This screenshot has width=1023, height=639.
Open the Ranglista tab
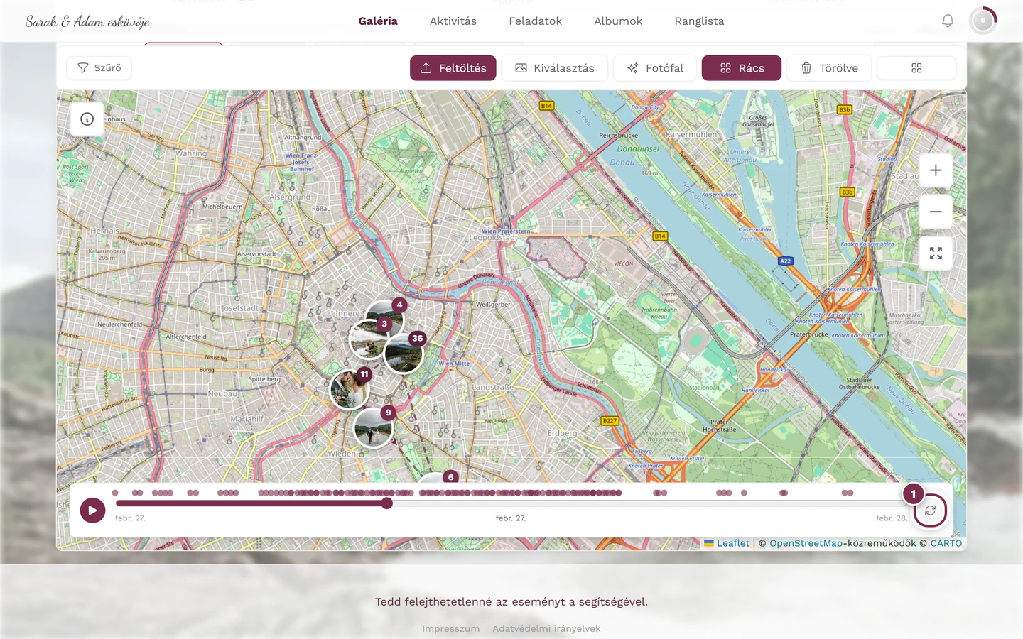tap(700, 21)
